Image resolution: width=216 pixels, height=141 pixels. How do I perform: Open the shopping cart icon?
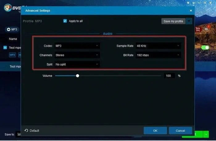coord(197,29)
